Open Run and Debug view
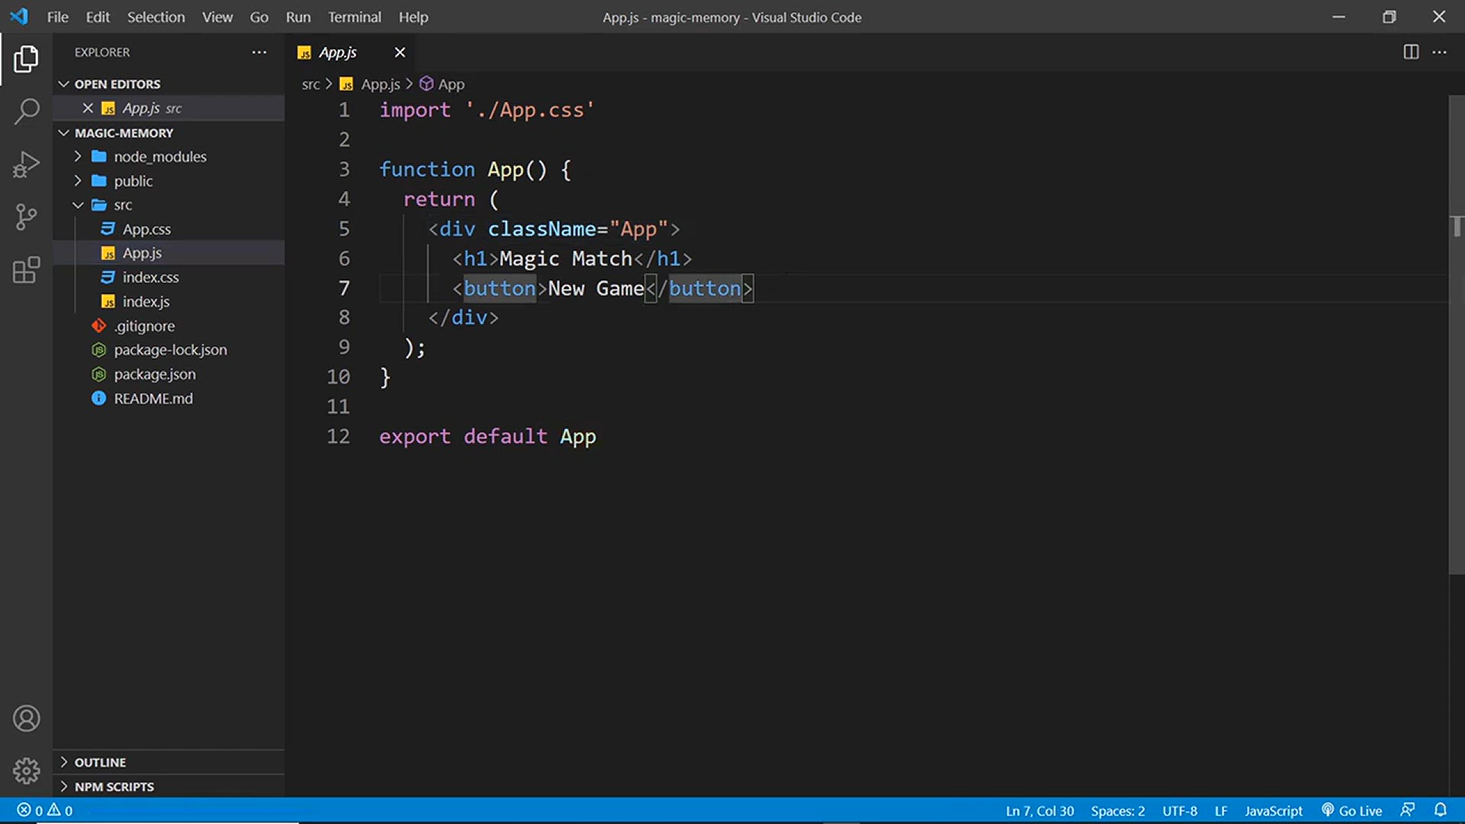The image size is (1465, 824). pos(26,164)
